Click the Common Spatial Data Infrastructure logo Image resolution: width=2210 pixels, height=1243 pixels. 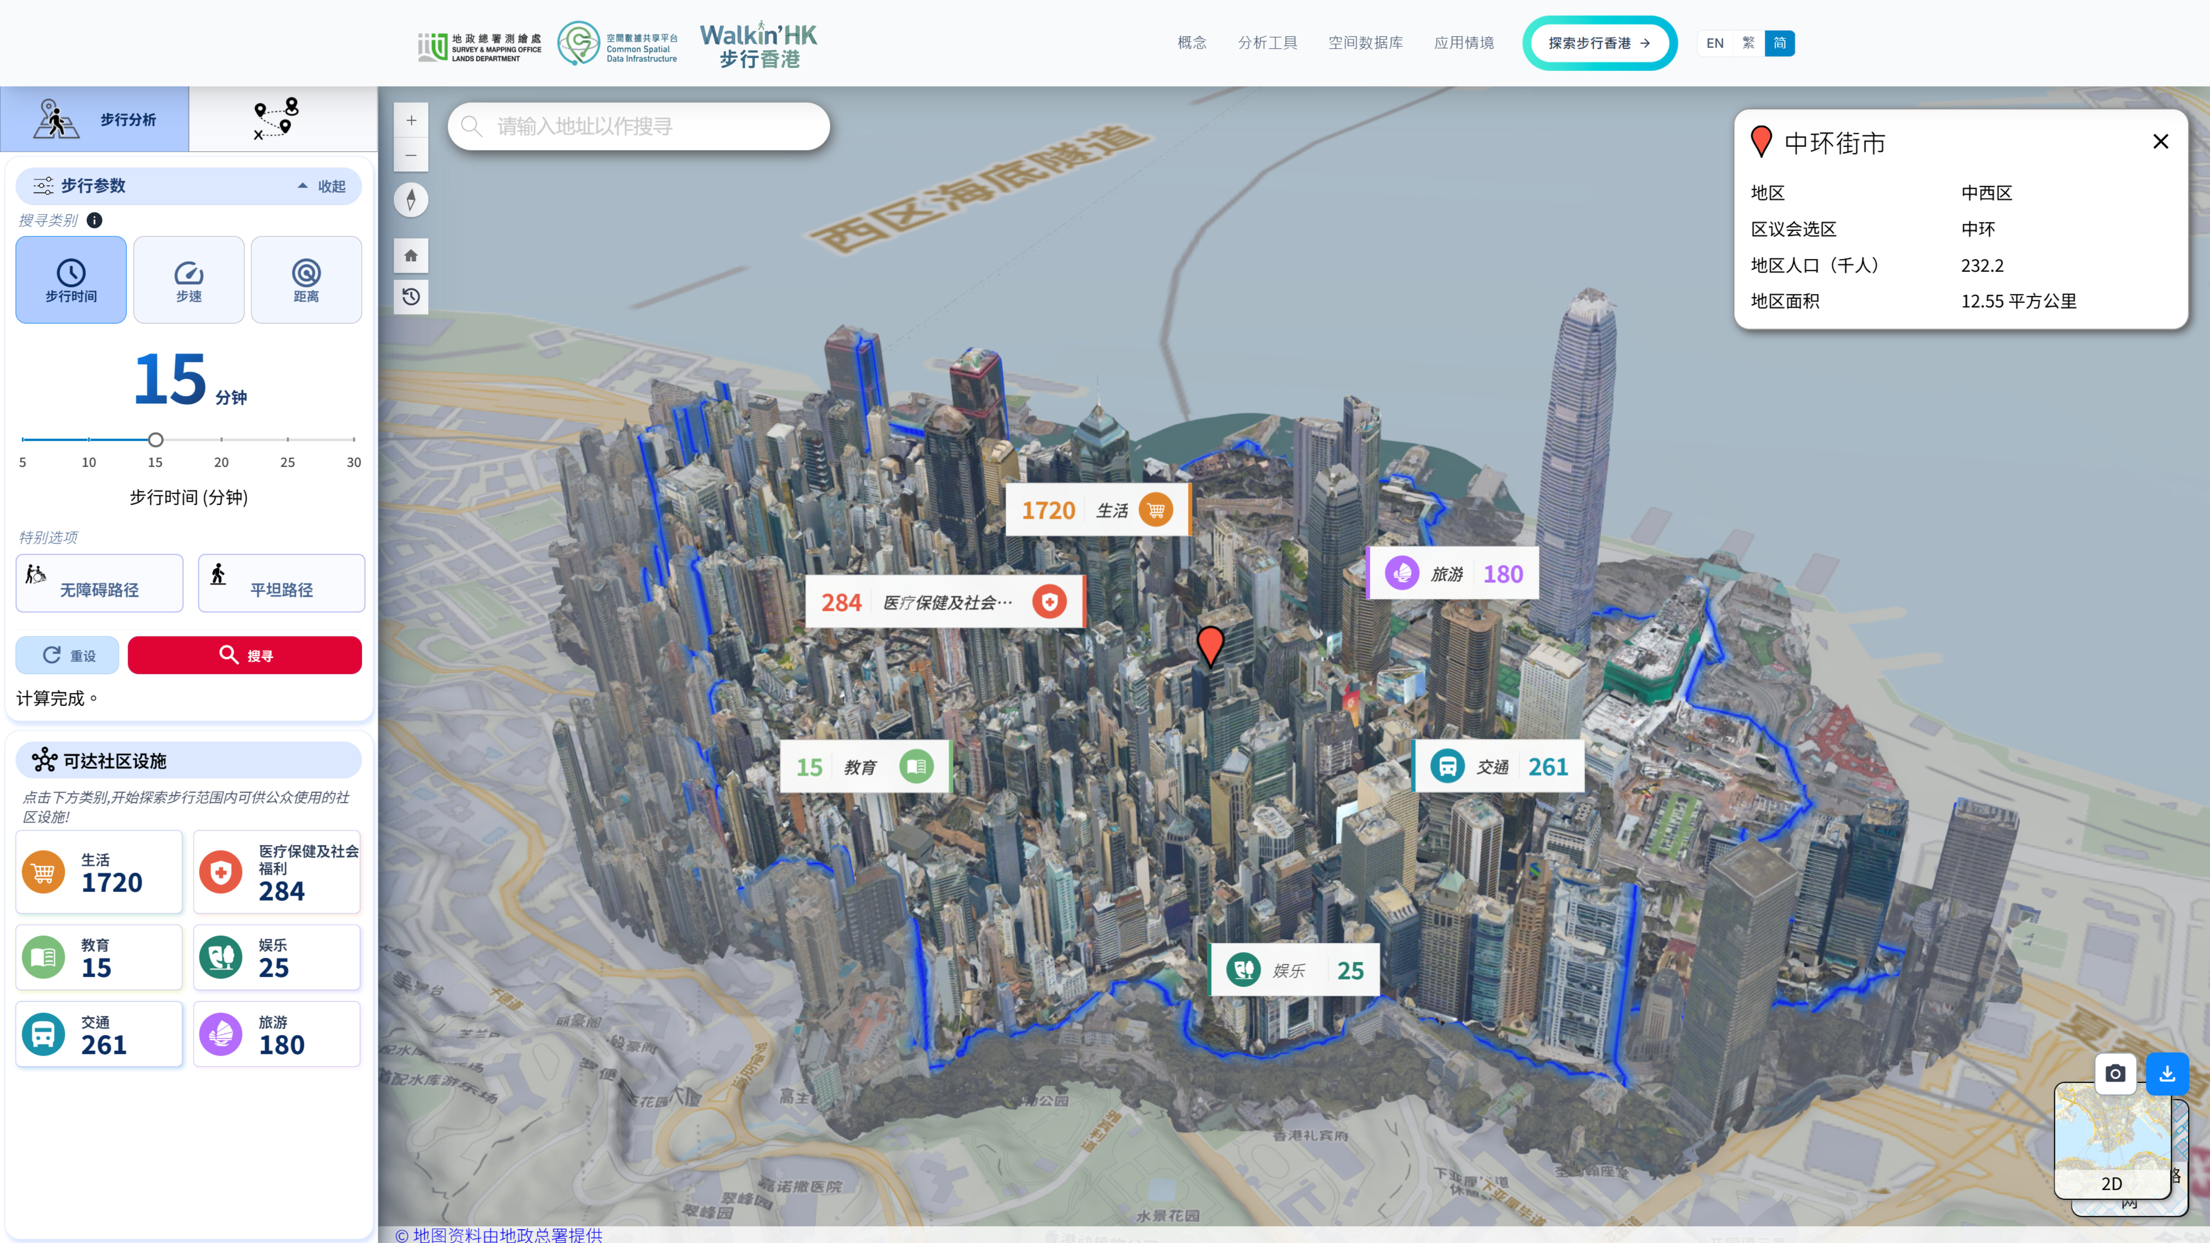[x=618, y=44]
